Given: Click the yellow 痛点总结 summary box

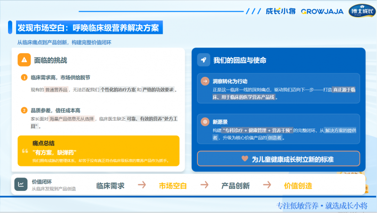Looking at the screenshot, I should [x=98, y=151].
